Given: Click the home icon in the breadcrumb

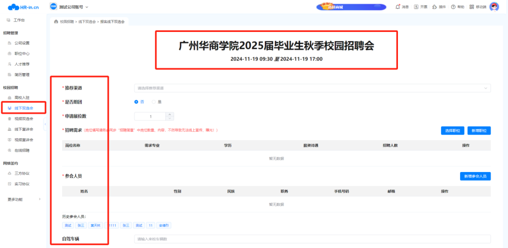Looking at the screenshot, I should pos(56,22).
